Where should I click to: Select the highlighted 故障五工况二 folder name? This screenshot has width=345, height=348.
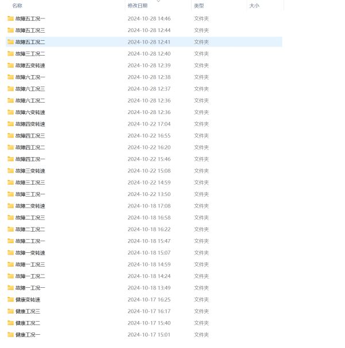click(30, 42)
